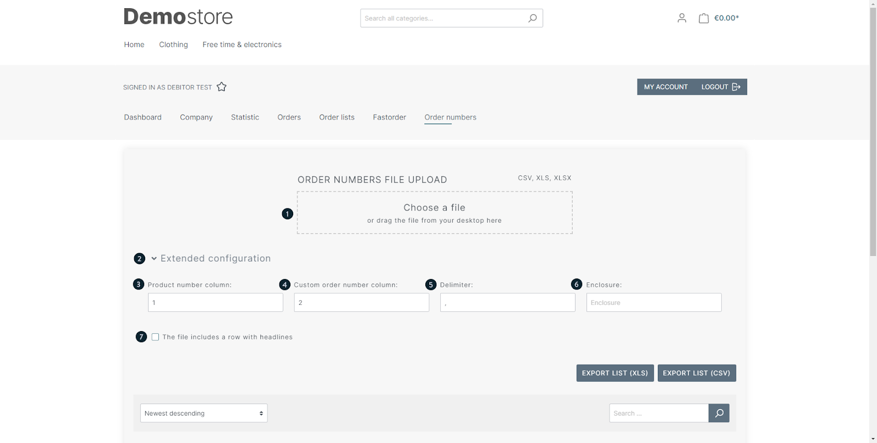The height and width of the screenshot is (443, 877).
Task: Open the Clothing category
Action: pos(173,44)
